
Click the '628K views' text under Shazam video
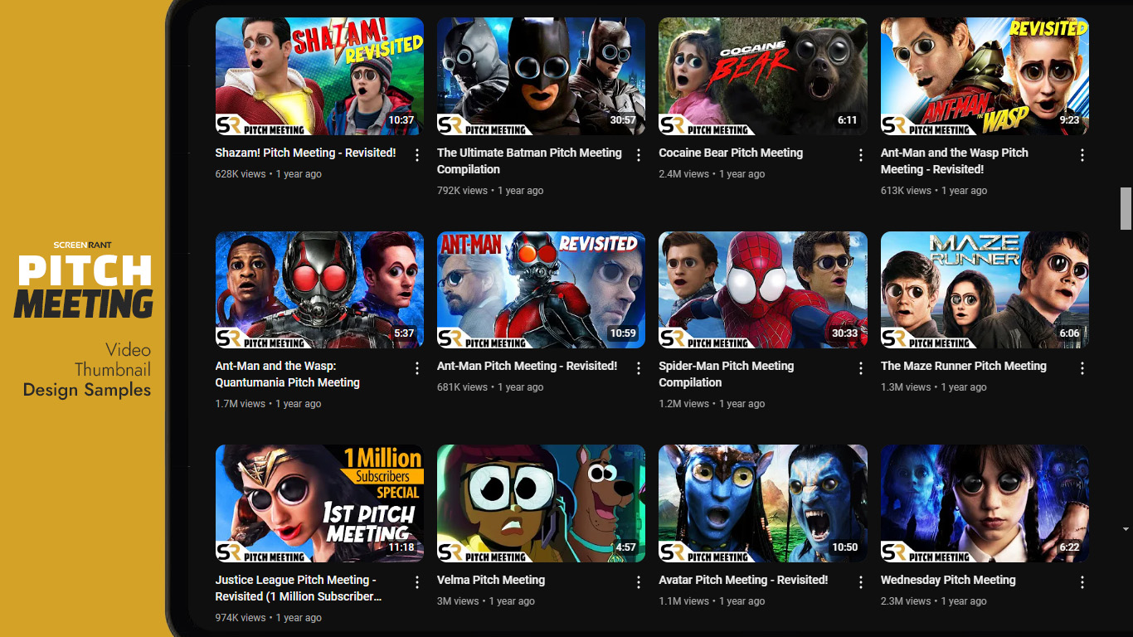pyautogui.click(x=241, y=174)
